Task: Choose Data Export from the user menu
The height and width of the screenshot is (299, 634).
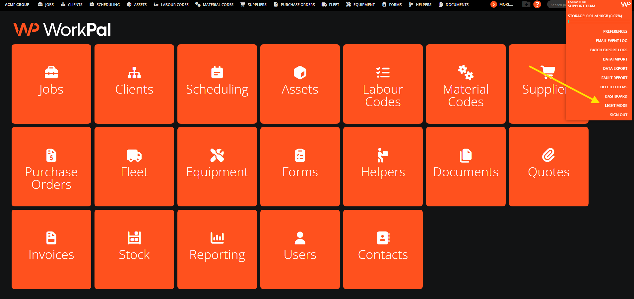Action: (x=615, y=68)
